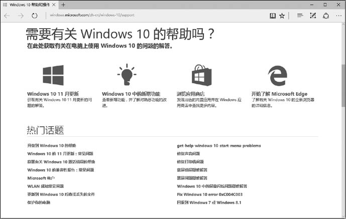Viewport: 346px width, 219px height.
Task: Select the Windows 10 帮助和操作 tab
Action: pyautogui.click(x=29, y=5)
